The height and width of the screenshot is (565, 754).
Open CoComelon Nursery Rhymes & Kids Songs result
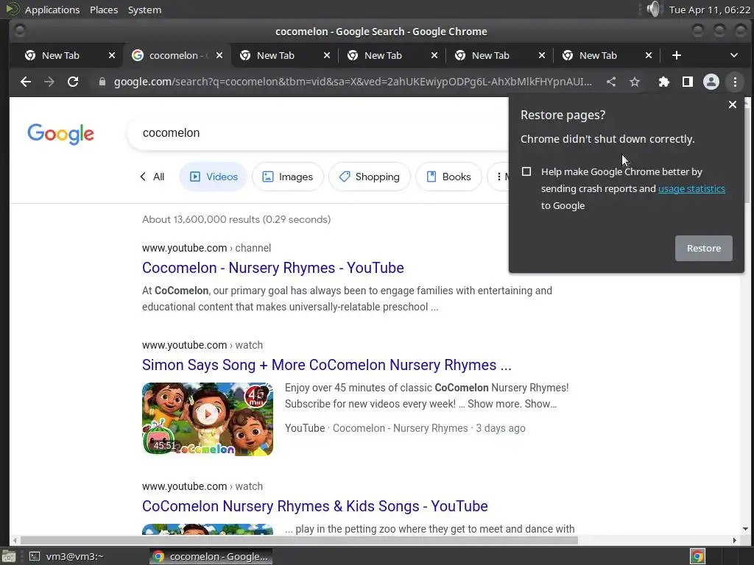pyautogui.click(x=315, y=506)
